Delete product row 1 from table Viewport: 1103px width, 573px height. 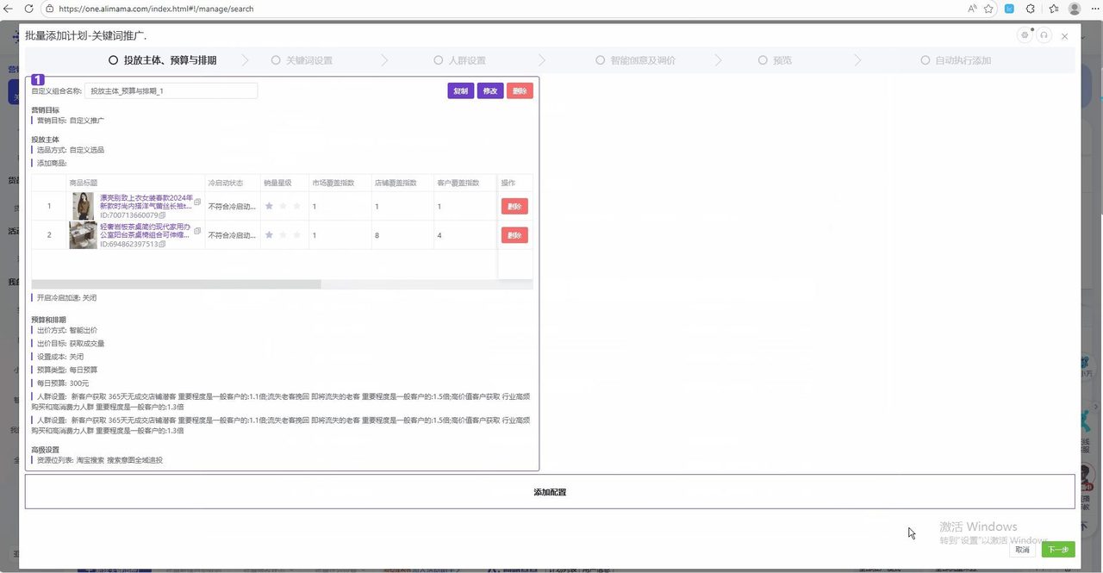point(514,207)
